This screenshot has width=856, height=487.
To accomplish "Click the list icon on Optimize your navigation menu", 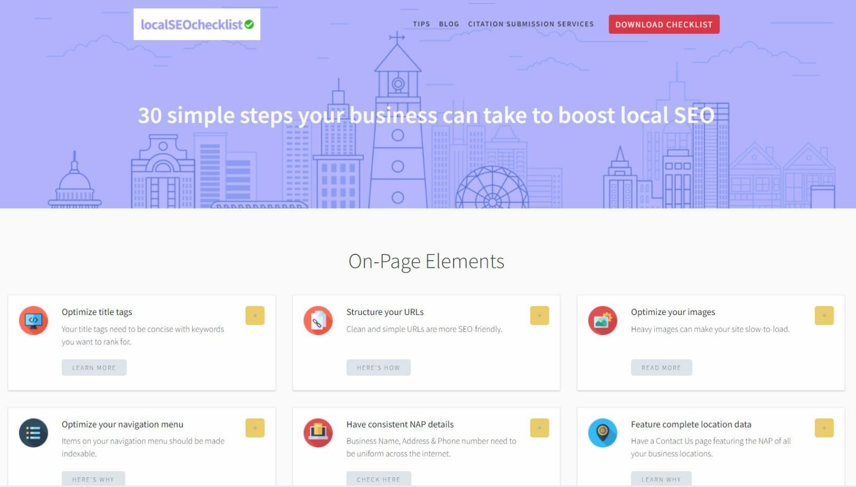I will [33, 433].
